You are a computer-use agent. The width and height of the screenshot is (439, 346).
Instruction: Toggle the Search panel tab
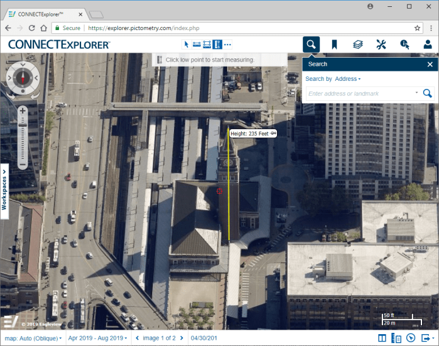pyautogui.click(x=312, y=45)
